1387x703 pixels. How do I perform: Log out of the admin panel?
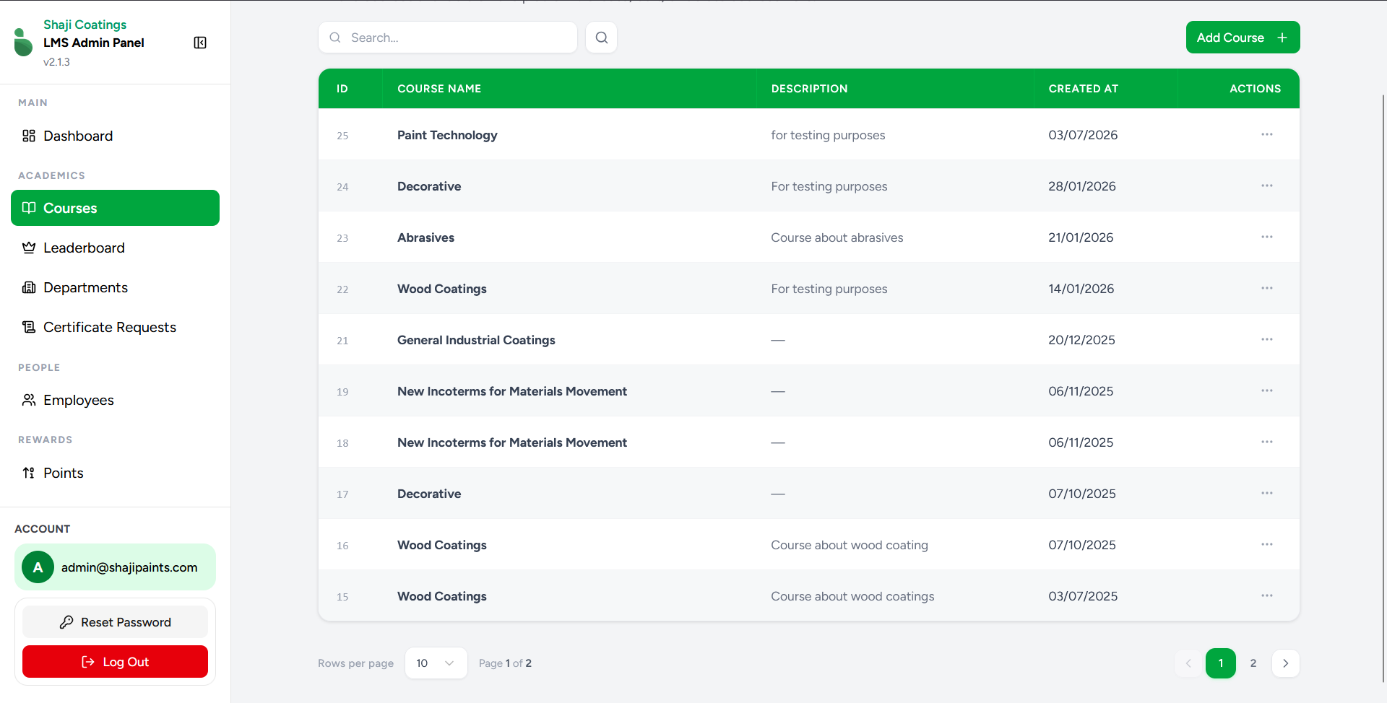[115, 662]
